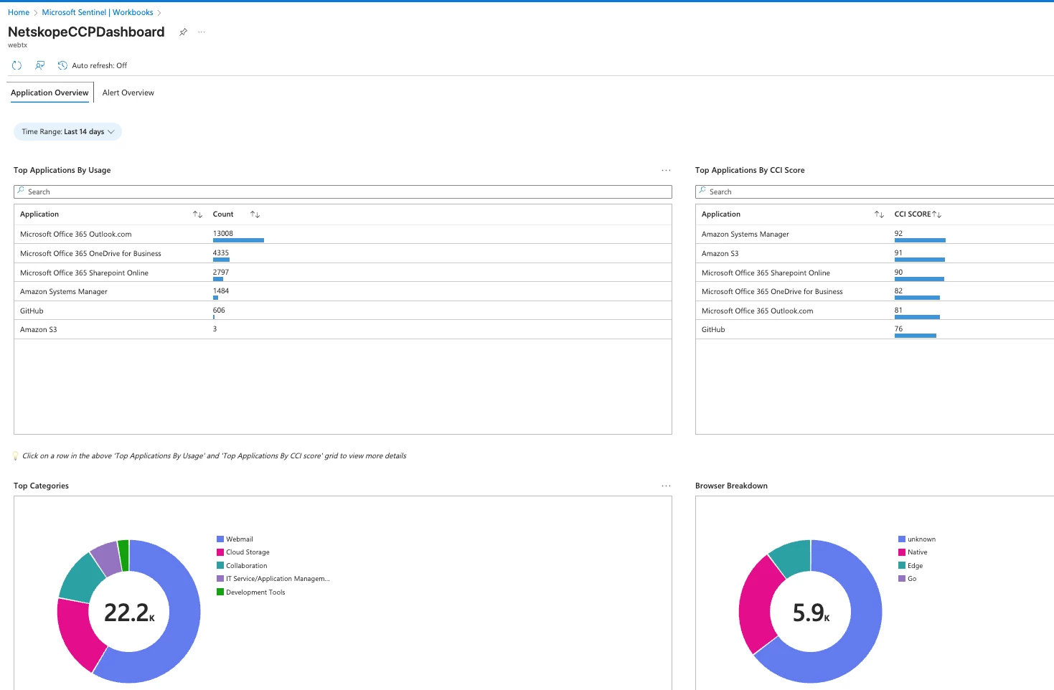Switch to the Alert Overview tab
Viewport: 1054px width, 690px height.
click(128, 93)
